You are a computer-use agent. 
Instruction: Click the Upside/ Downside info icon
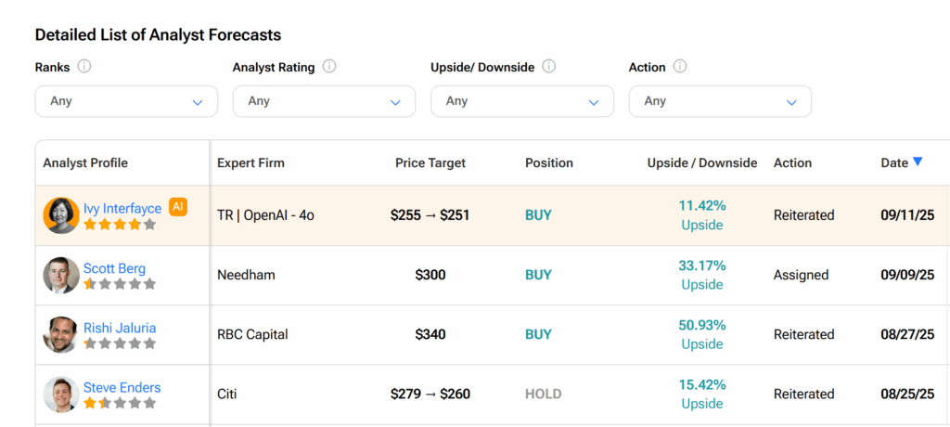click(548, 67)
